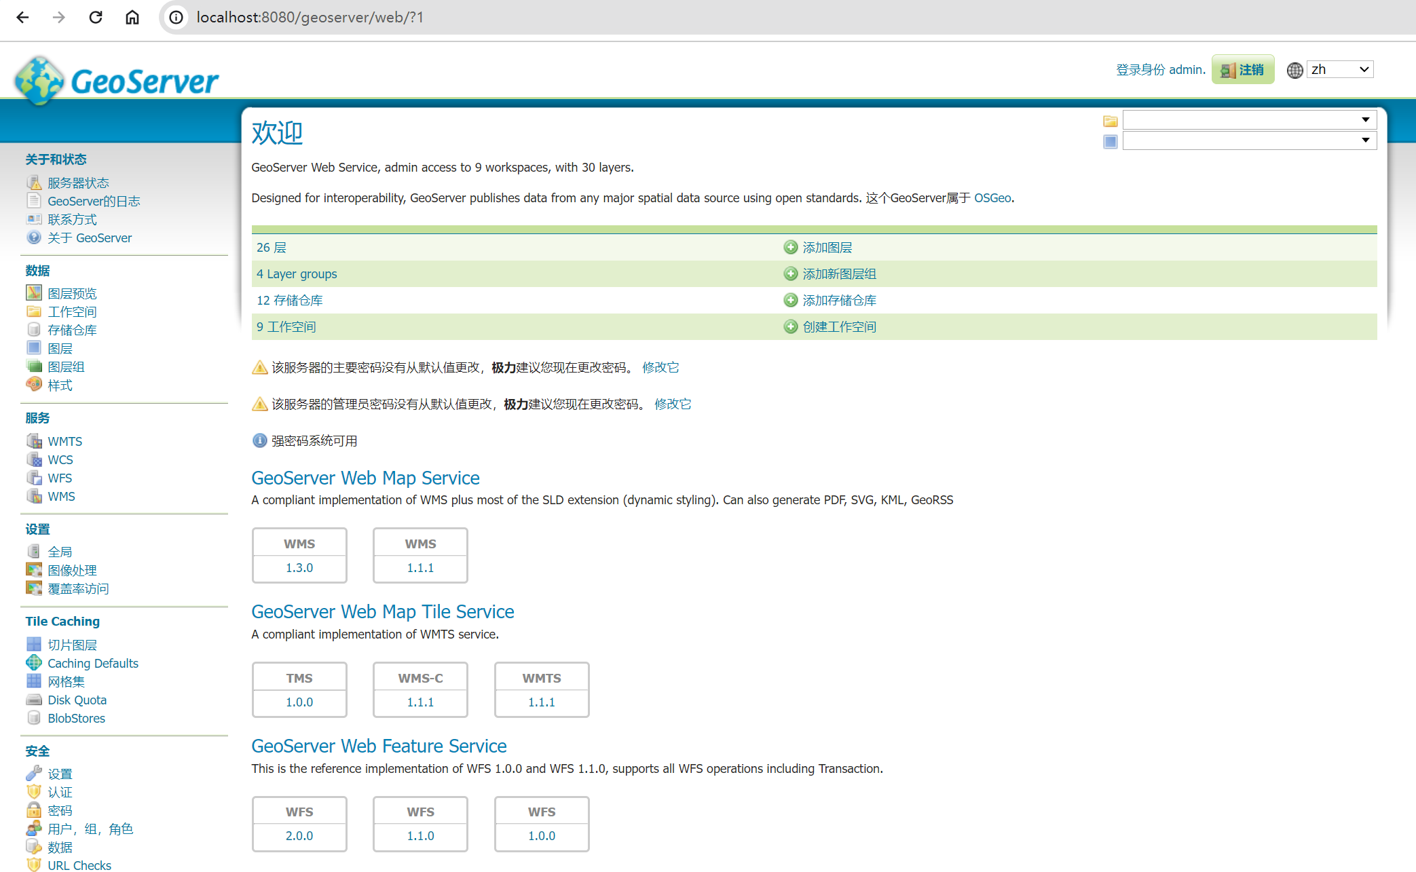Screen dimensions: 1416x872
Task: Open Layer Preview icon (图层预览)
Action: 34,293
